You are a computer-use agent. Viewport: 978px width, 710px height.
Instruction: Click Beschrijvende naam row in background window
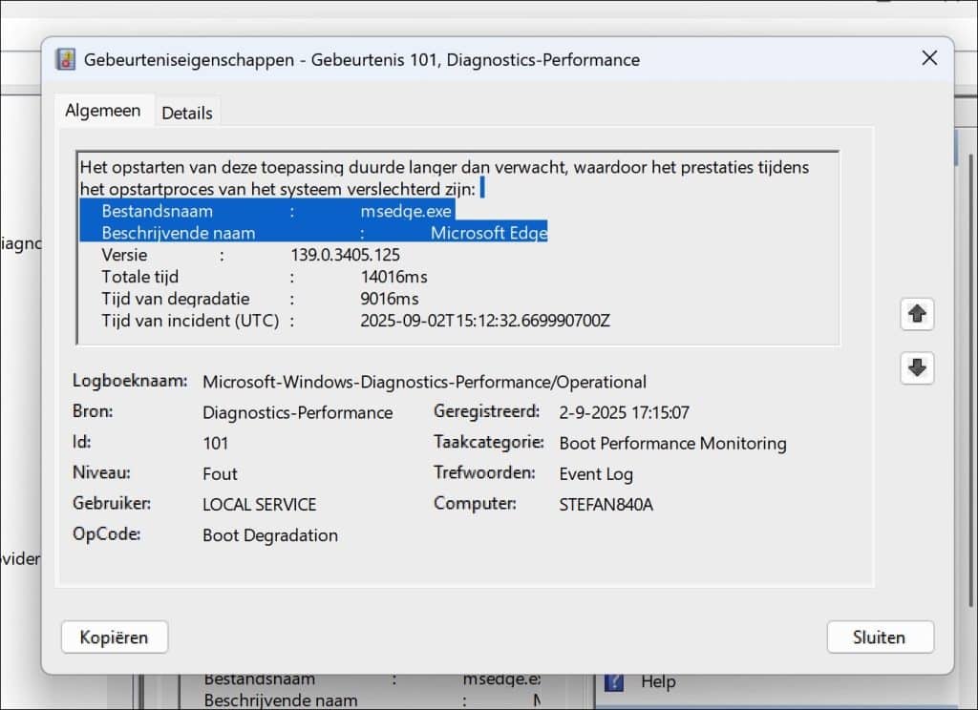click(372, 700)
